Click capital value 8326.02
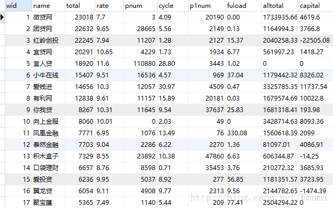The width and height of the screenshot is (333, 208). point(312,75)
